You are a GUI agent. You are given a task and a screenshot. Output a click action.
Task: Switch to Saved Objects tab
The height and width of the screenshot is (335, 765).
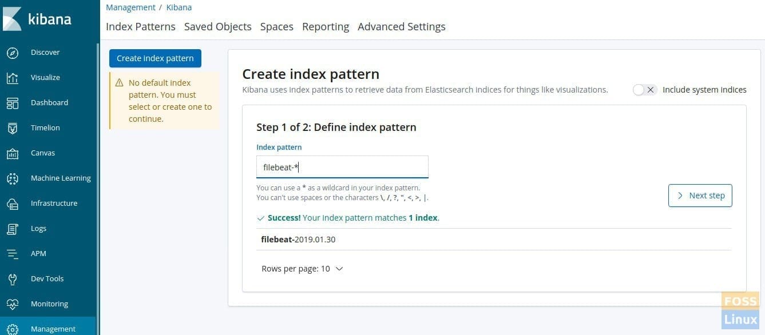click(218, 27)
